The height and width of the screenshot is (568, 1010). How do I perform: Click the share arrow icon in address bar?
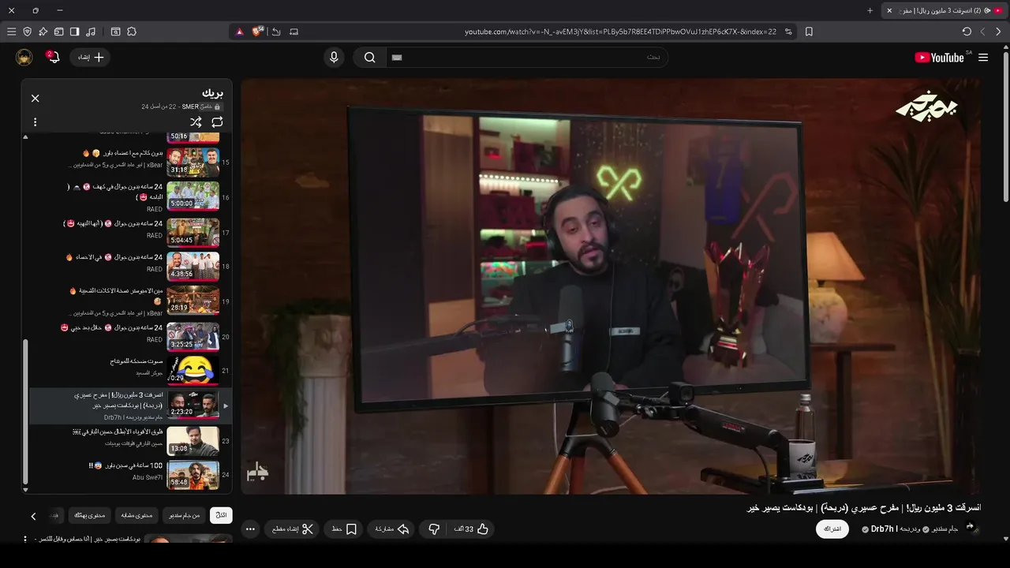point(276,32)
